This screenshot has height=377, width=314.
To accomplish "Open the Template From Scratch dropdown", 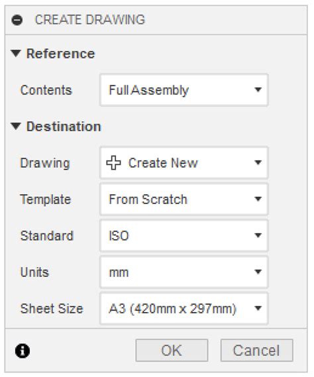I will (x=184, y=199).
